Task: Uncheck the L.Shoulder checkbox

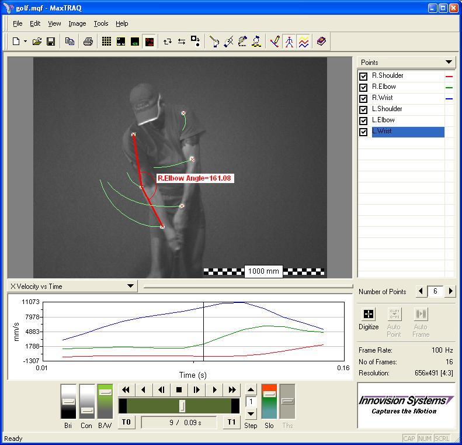Action: tap(363, 110)
